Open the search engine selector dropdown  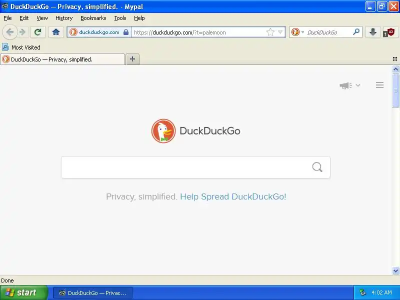pos(298,32)
